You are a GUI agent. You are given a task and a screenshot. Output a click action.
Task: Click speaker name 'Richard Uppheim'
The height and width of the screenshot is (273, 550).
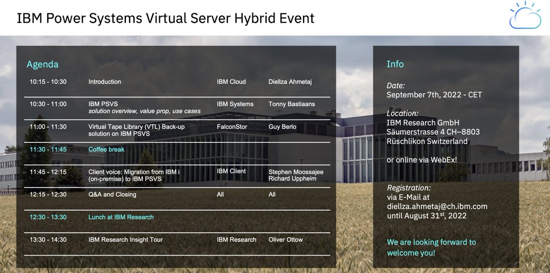[292, 179]
